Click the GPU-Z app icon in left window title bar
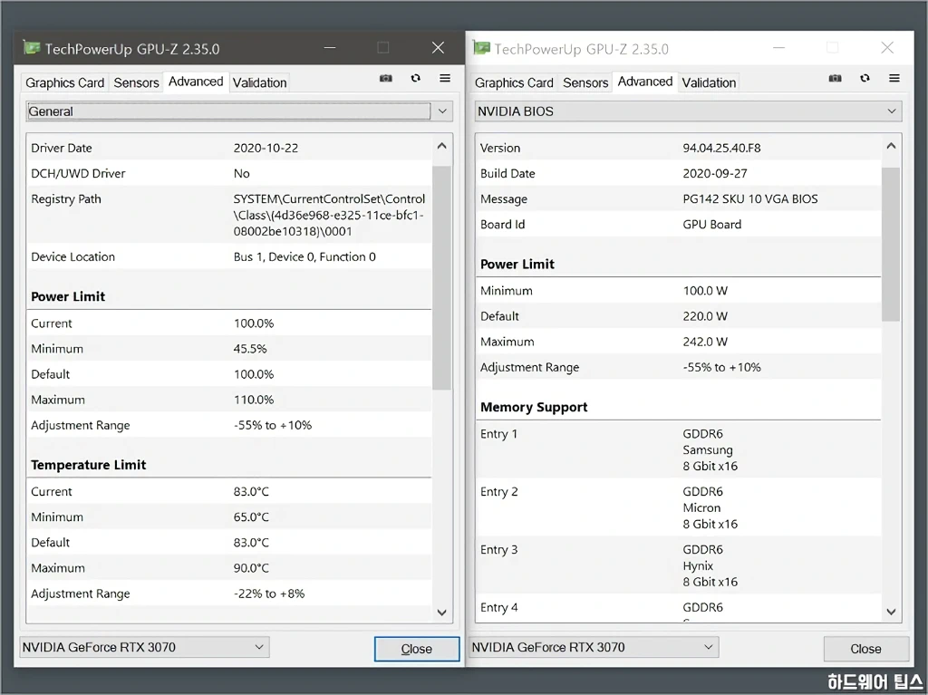 [x=32, y=47]
